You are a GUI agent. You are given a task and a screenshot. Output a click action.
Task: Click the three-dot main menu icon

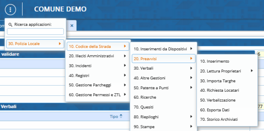(x=10, y=10)
